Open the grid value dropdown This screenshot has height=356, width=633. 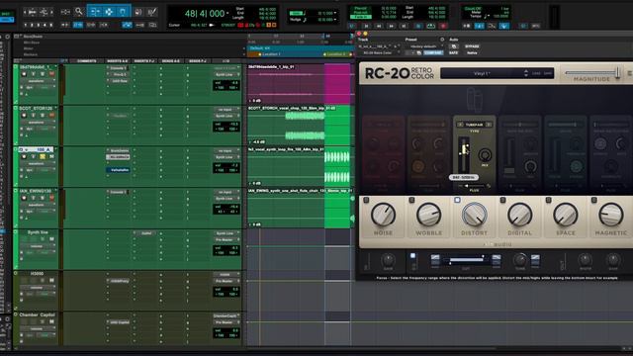tap(335, 13)
